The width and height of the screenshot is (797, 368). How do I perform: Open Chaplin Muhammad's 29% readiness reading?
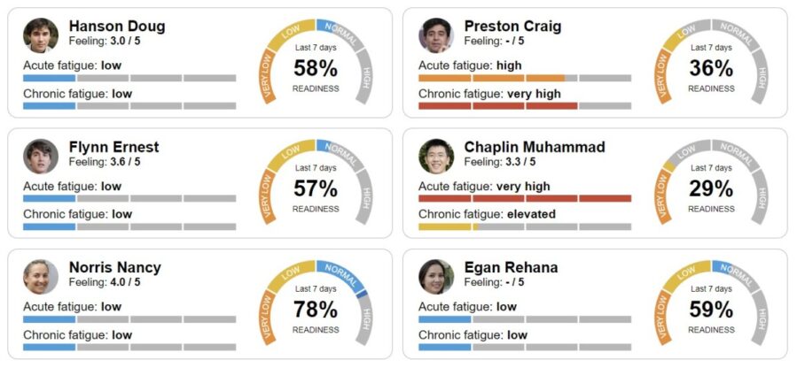click(711, 188)
